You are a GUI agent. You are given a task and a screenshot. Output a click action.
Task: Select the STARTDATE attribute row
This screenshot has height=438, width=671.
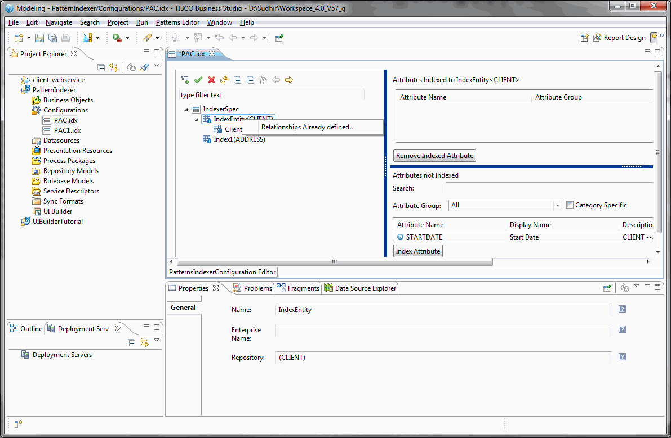(524, 237)
